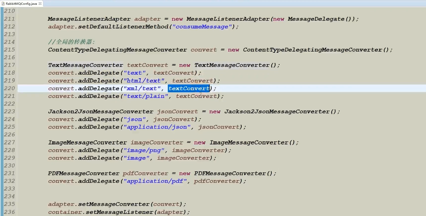Click the TextMessageConverter type starting line 217

pyautogui.click(x=86, y=65)
